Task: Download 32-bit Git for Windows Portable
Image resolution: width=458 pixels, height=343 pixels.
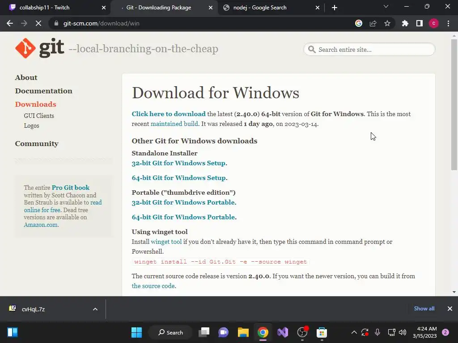Action: coord(183,202)
